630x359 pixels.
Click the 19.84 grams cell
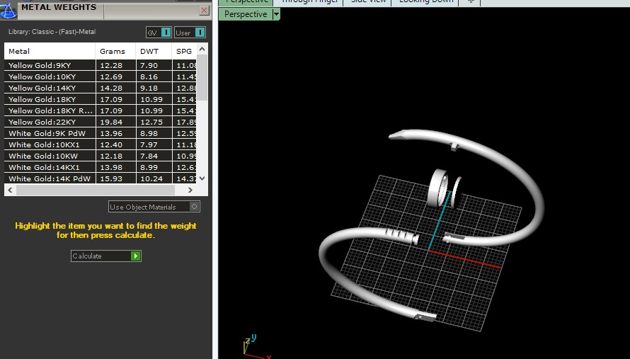115,122
